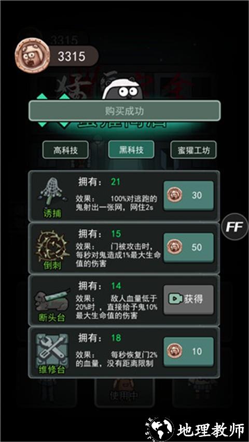The height and width of the screenshot is (442, 249).
Task: Switch to the 高科技 tab
Action: (x=65, y=150)
